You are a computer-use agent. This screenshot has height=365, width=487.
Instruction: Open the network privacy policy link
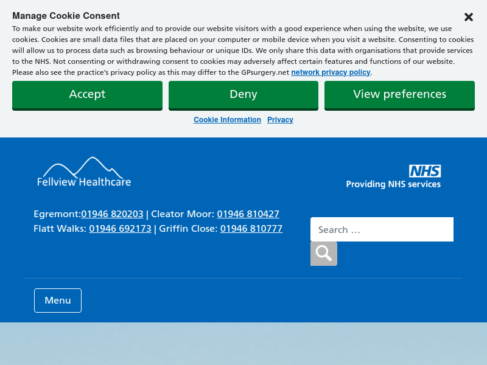point(331,72)
